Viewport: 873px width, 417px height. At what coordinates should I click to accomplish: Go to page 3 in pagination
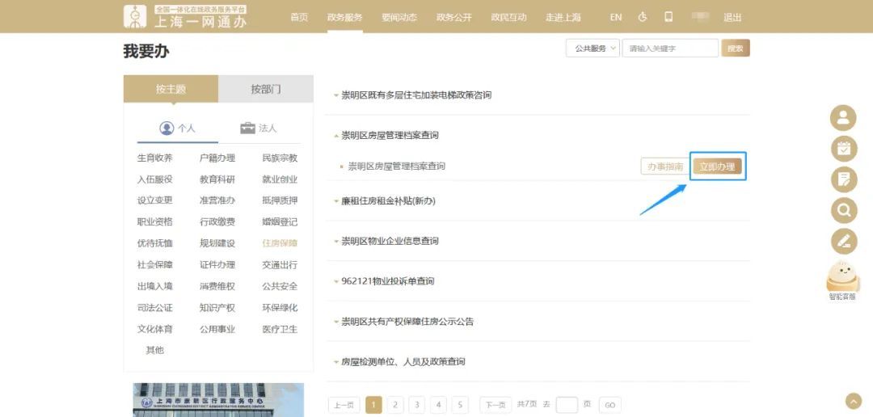tap(416, 405)
